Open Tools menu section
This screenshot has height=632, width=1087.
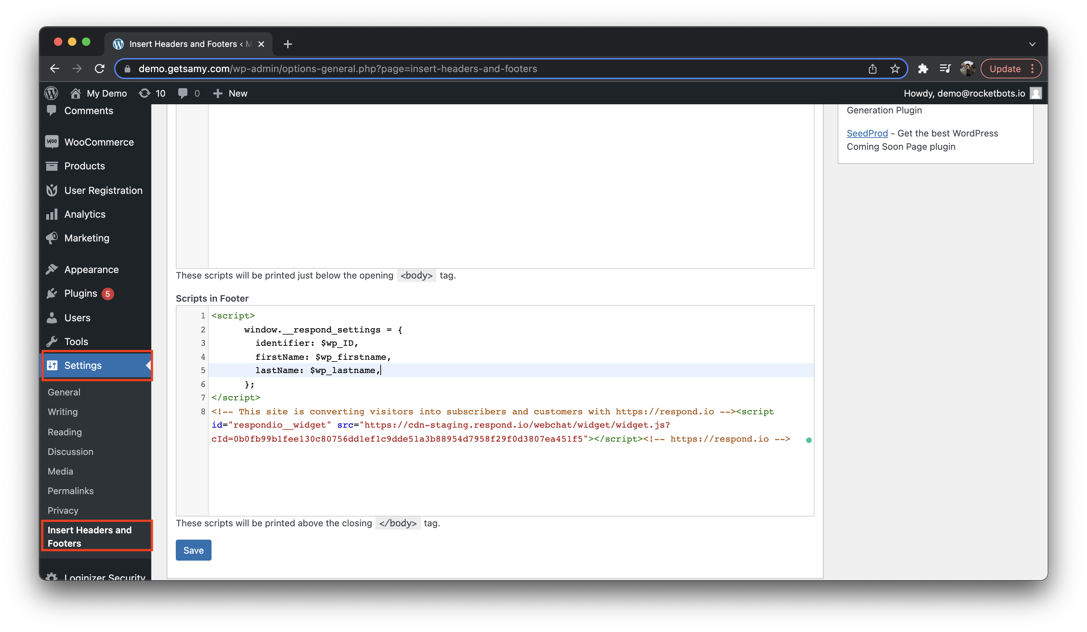(x=76, y=341)
